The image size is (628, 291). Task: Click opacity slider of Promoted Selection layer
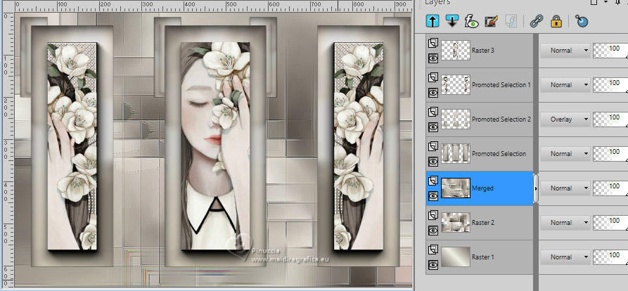pos(610,154)
